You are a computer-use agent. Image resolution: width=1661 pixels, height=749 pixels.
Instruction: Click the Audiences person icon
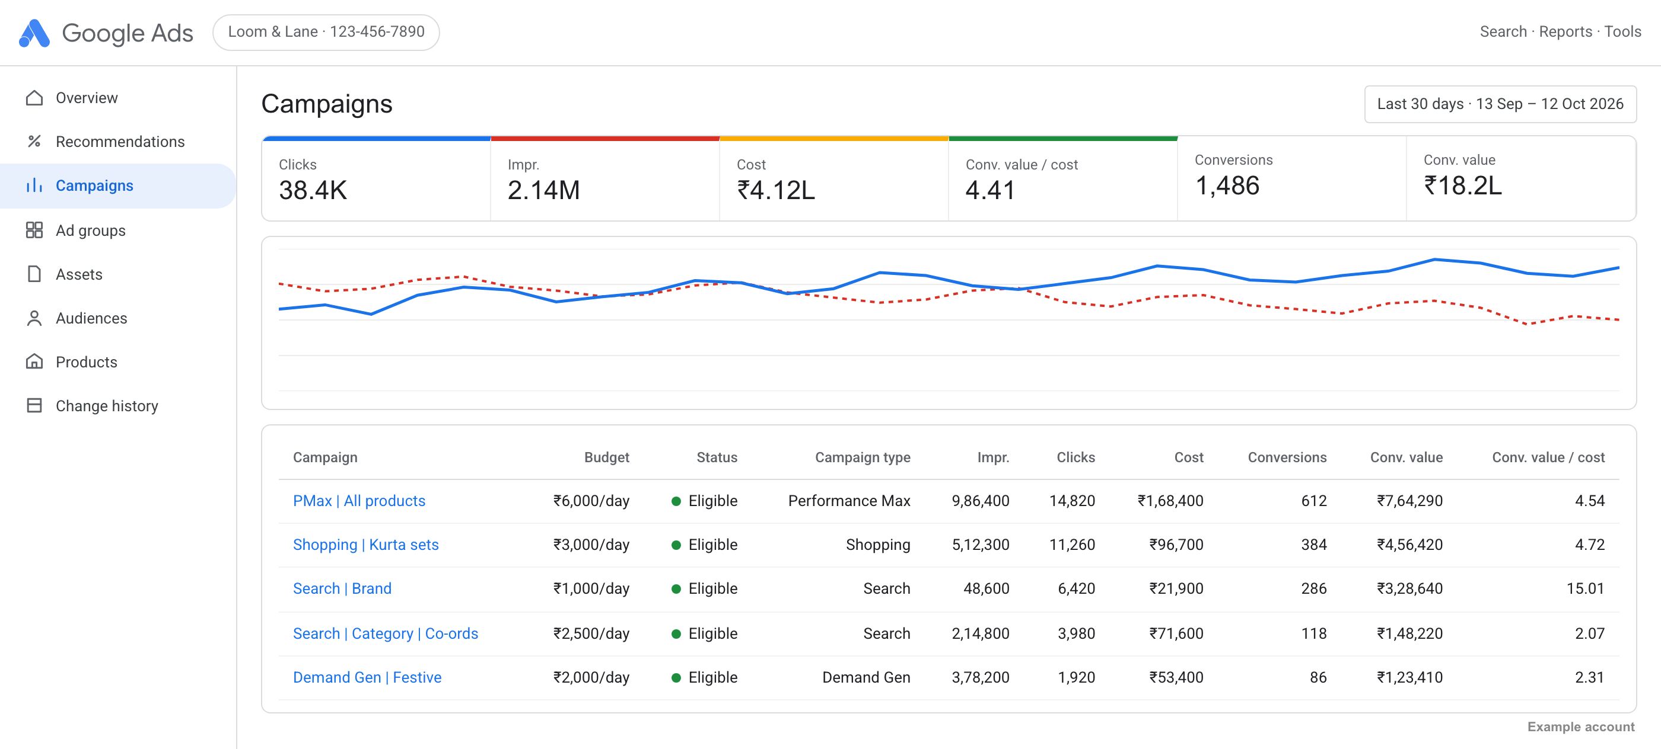(34, 318)
